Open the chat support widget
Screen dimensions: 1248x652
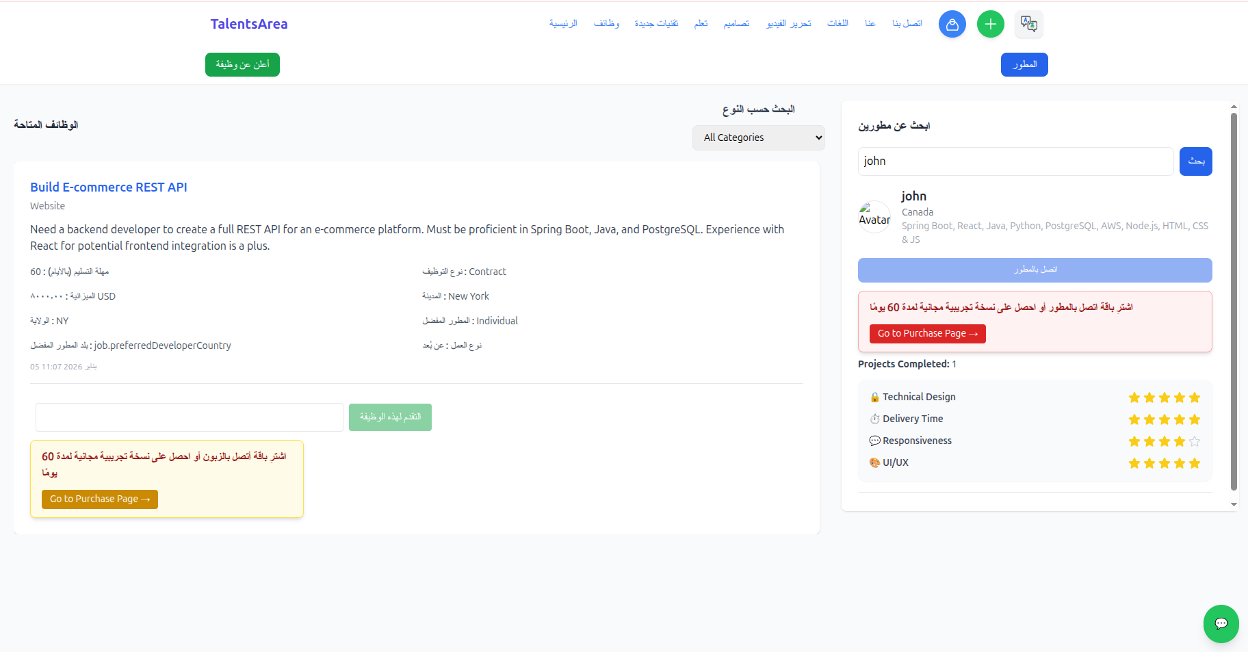[x=1221, y=623]
